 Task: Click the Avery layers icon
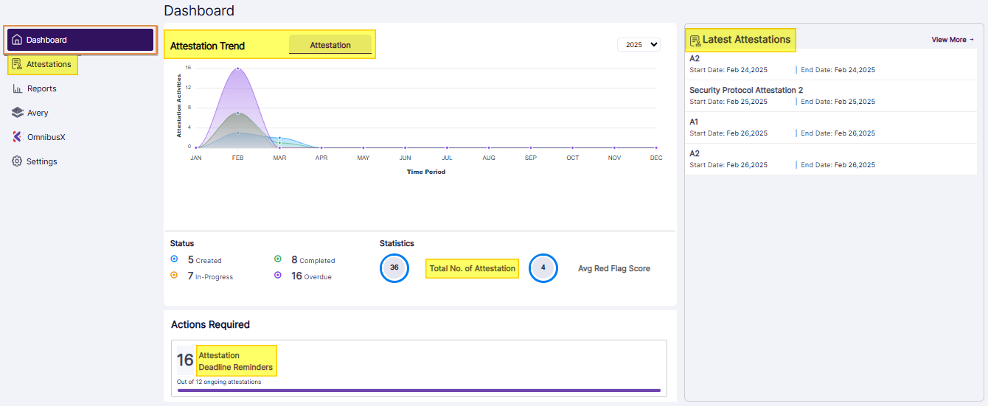[17, 113]
